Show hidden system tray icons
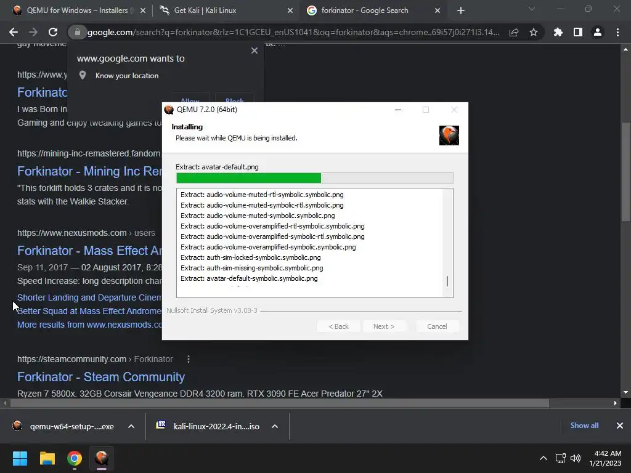Screen dimensions: 631x473 click(x=543, y=458)
